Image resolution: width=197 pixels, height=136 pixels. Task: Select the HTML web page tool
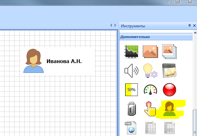pos(131,128)
